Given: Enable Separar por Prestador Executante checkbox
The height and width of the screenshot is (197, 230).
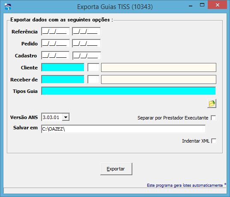Looking at the screenshot, I should [213, 118].
